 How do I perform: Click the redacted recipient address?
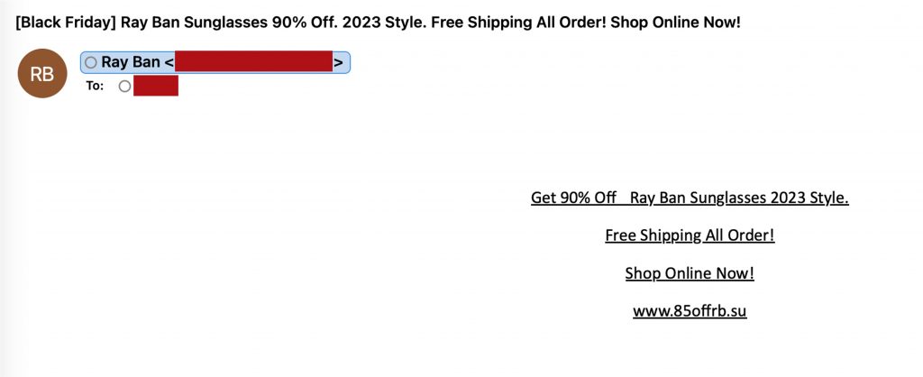coord(156,87)
